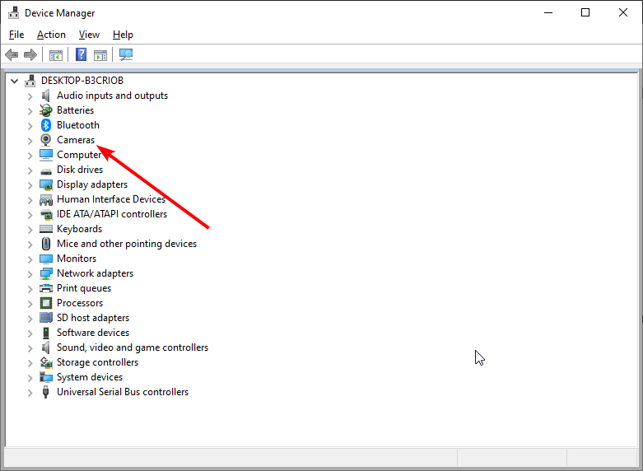
Task: Select the SD host adapters label
Action: (93, 318)
